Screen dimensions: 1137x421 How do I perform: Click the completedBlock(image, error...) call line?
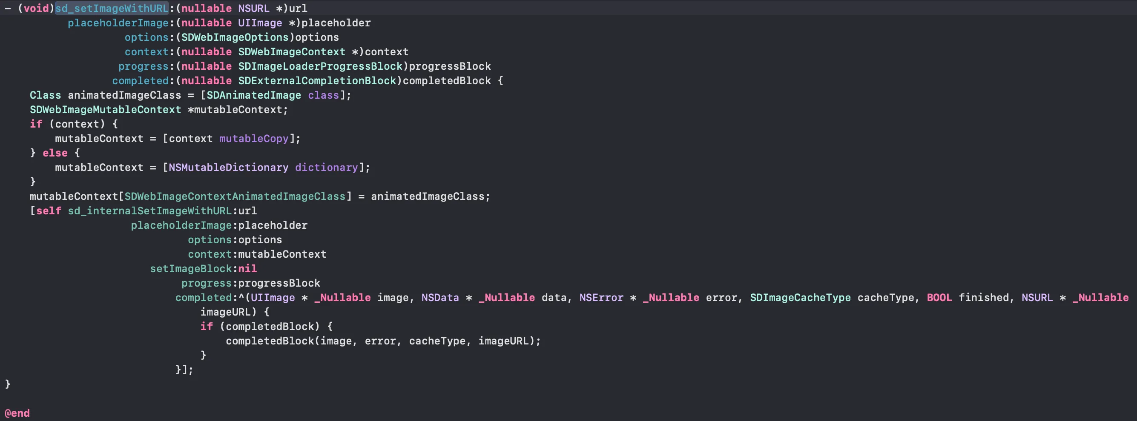(x=383, y=341)
